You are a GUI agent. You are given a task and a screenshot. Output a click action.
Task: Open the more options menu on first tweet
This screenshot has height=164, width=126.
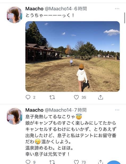click(117, 9)
